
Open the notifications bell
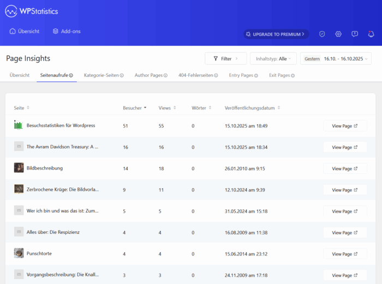[x=371, y=34]
